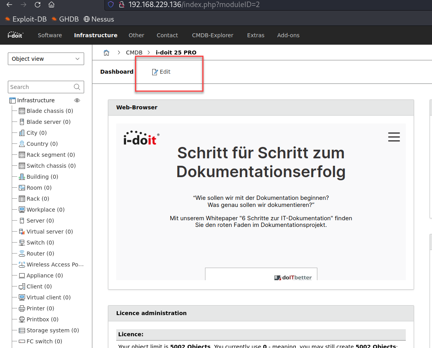
Task: Click the Infrastructure tree root icon
Action: (x=13, y=100)
